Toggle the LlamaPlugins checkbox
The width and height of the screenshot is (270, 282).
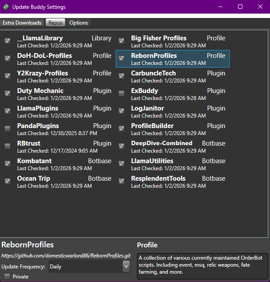tap(7, 111)
